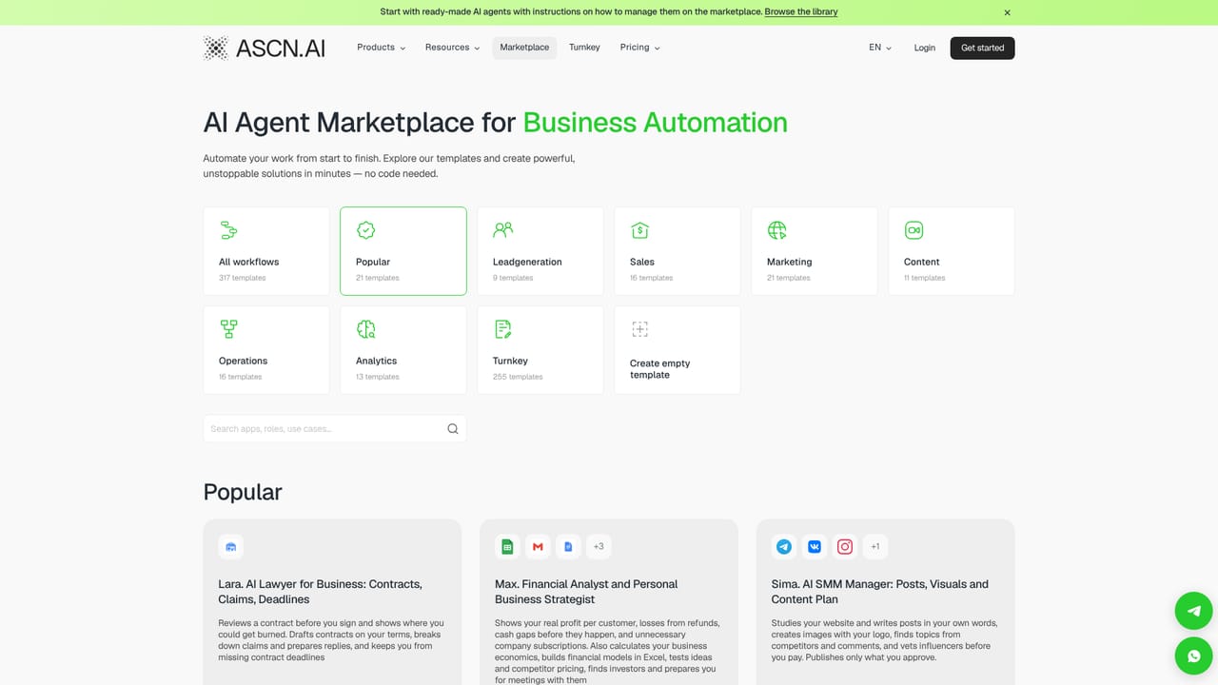Click the Popular badge icon

tap(365, 230)
